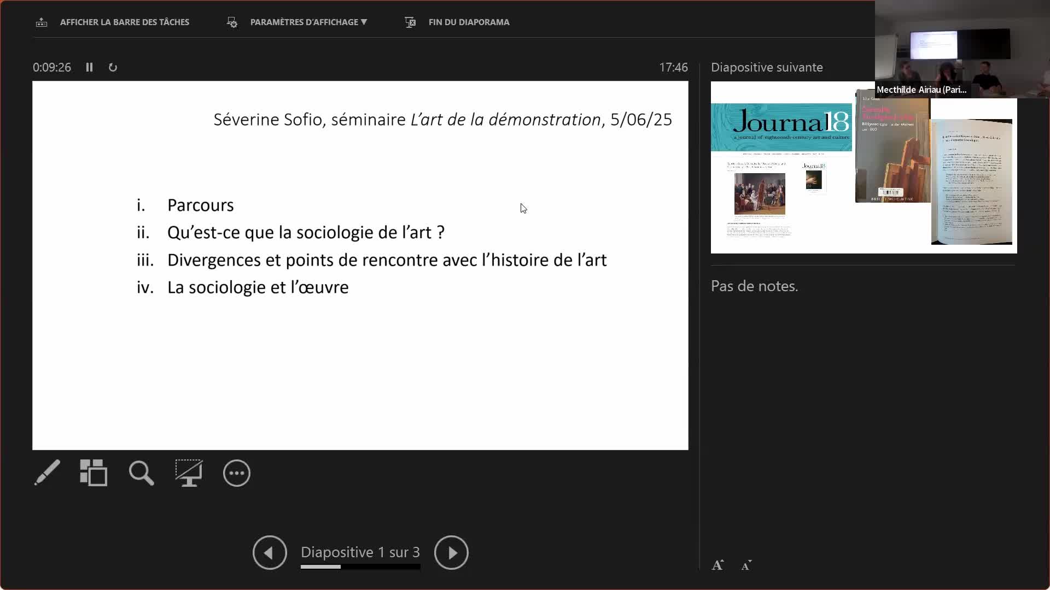Click the display settings gear icon

tap(232, 22)
